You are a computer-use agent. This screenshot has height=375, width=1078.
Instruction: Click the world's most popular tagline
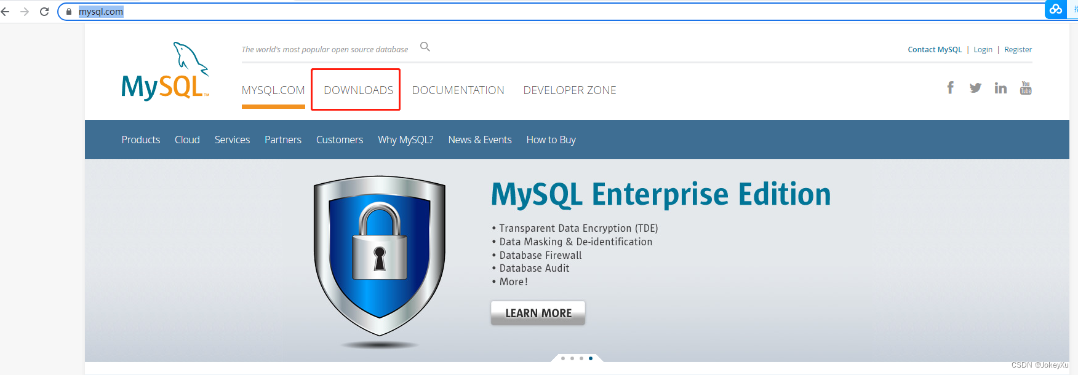[x=325, y=50]
